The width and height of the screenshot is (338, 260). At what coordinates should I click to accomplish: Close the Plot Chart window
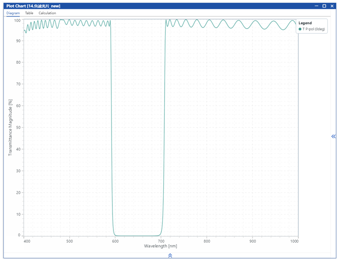tap(332, 6)
